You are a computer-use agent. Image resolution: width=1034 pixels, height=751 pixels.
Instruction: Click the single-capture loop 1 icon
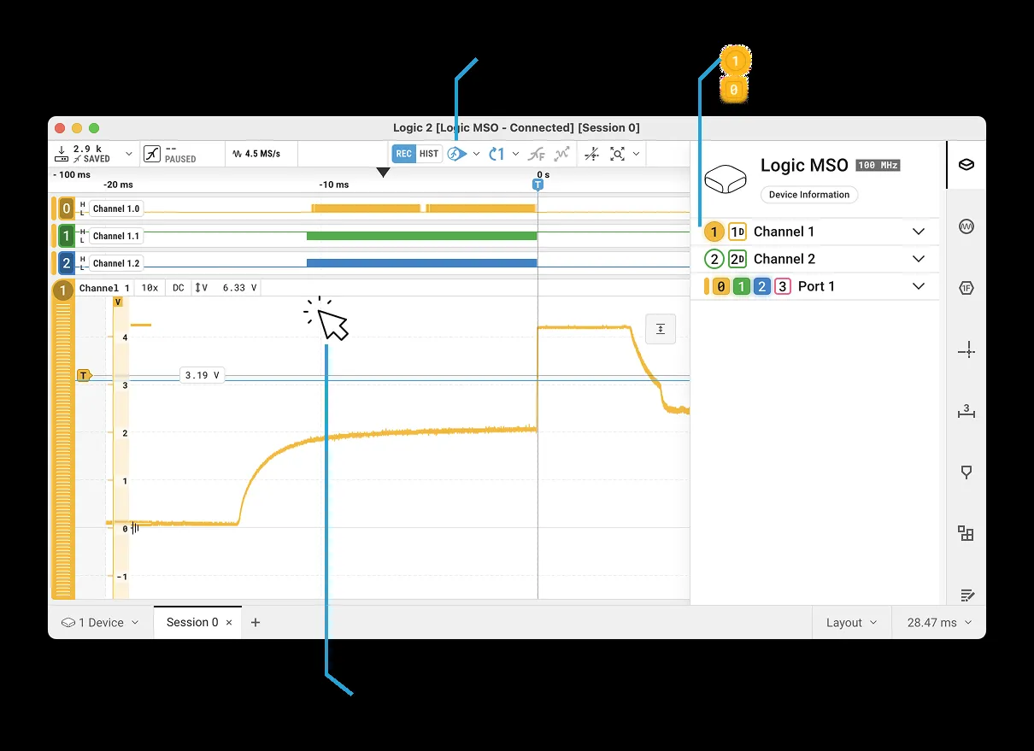(496, 154)
